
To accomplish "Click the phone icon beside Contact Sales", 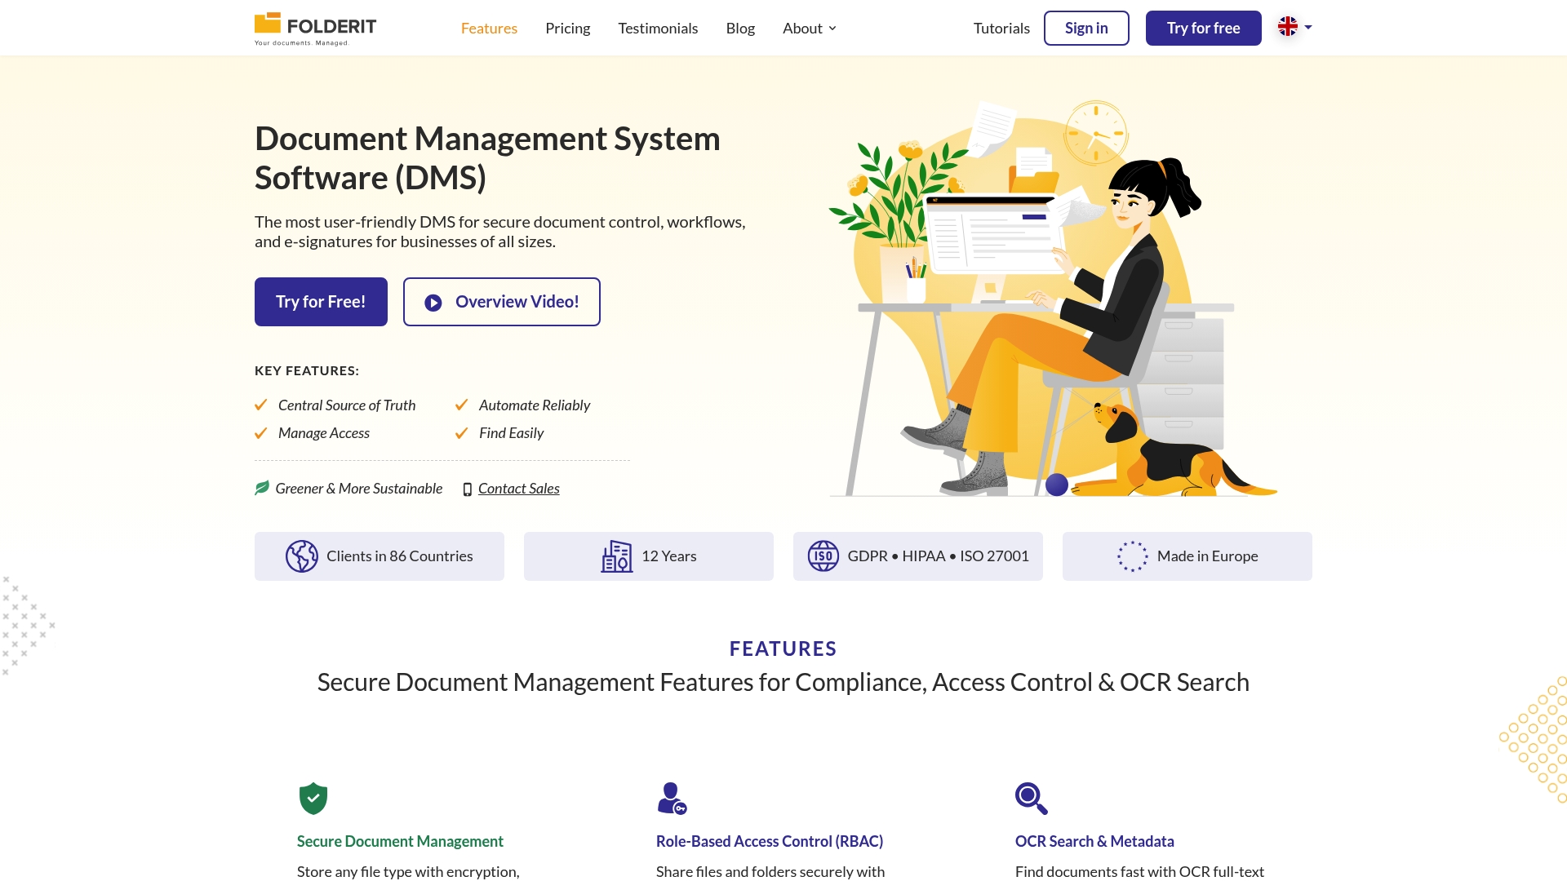I will [468, 489].
